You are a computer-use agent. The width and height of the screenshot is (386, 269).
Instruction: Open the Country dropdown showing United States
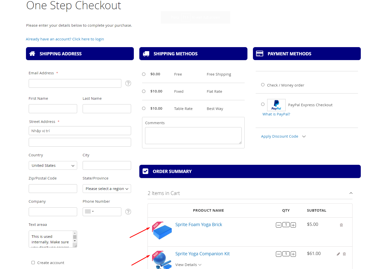coord(53,166)
